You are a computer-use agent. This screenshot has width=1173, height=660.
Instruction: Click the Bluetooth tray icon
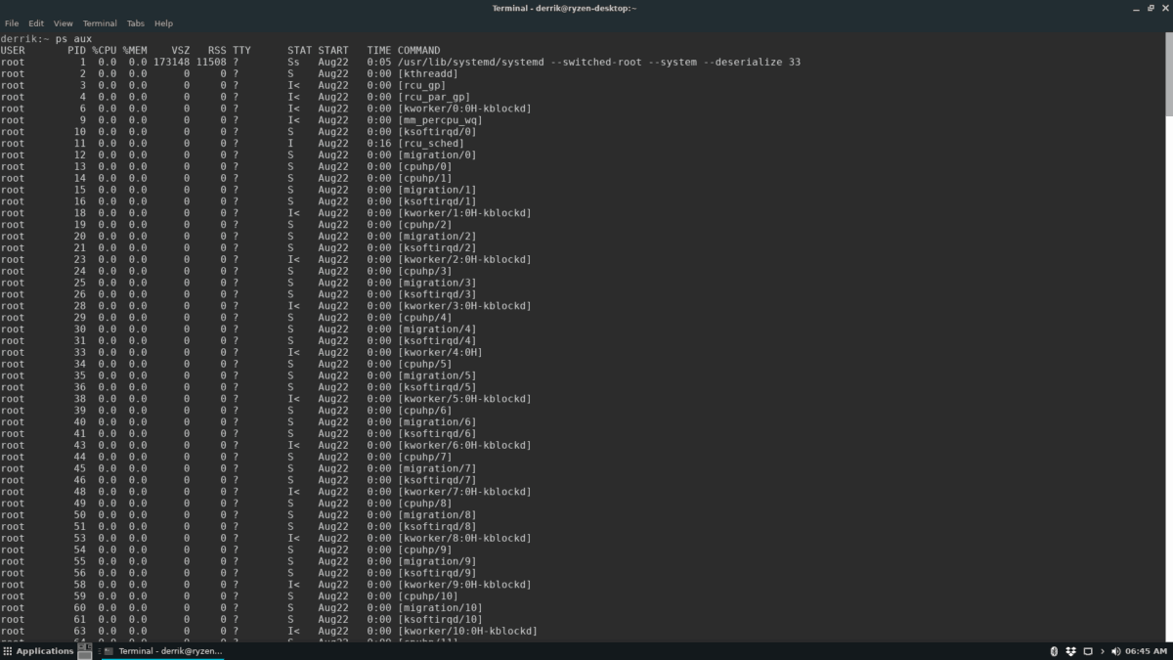1054,651
